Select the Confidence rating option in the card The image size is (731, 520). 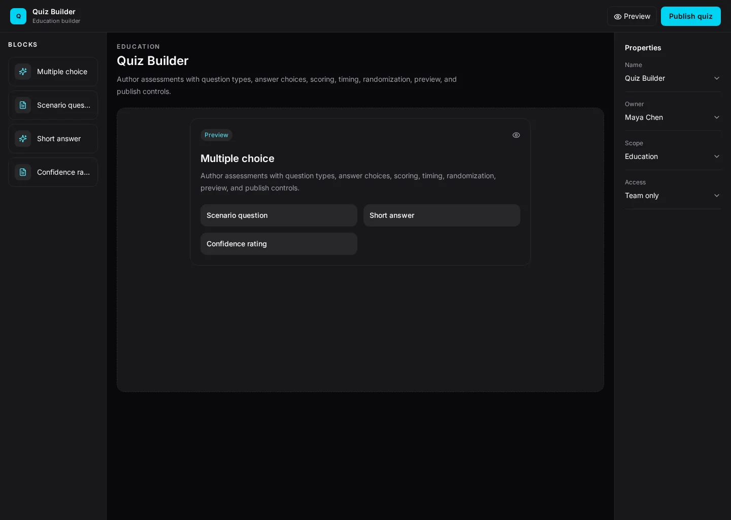tap(279, 244)
